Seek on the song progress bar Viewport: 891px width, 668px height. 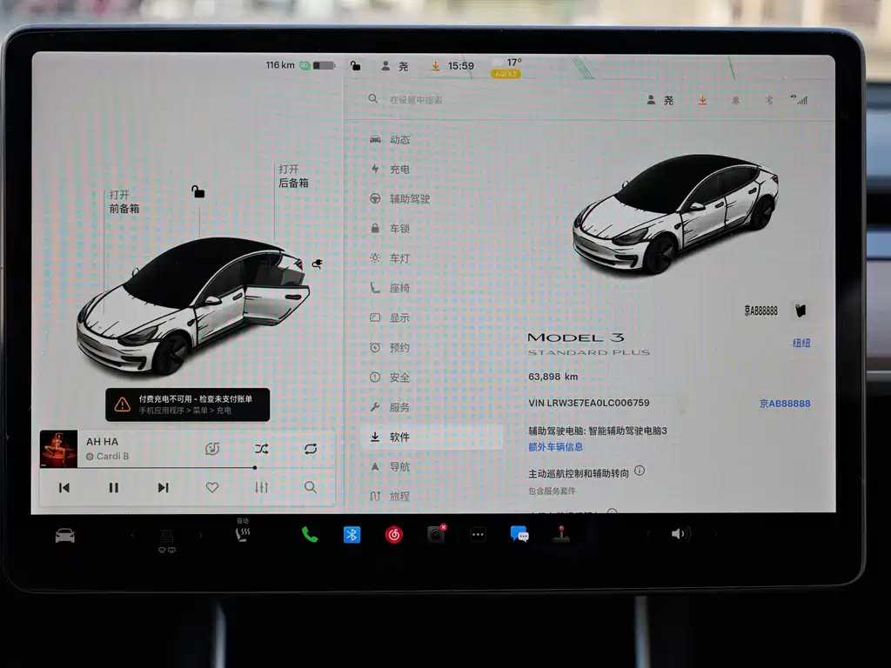point(188,467)
